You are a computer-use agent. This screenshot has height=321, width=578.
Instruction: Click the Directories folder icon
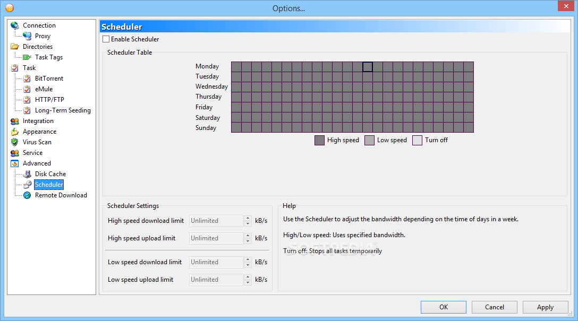(x=15, y=47)
